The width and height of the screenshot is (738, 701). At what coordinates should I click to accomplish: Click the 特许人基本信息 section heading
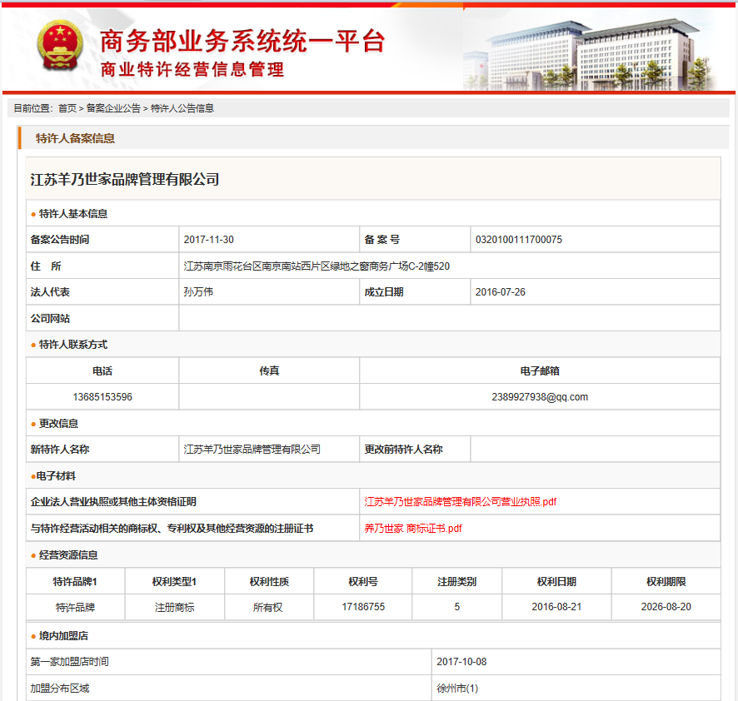(x=73, y=214)
